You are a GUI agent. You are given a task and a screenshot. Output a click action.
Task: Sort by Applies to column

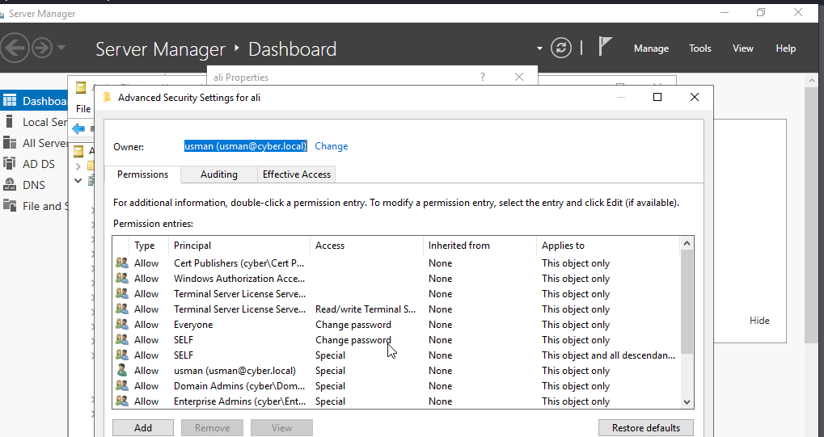(x=608, y=246)
